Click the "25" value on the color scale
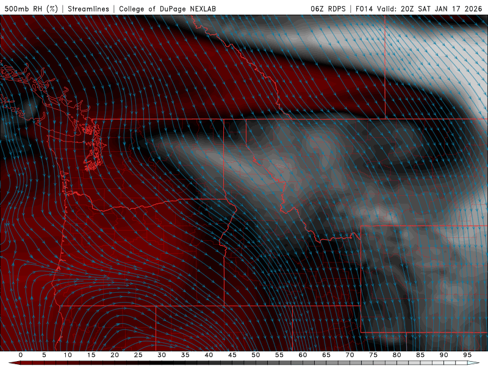Viewport: 488px width, 366px height. pos(138,355)
